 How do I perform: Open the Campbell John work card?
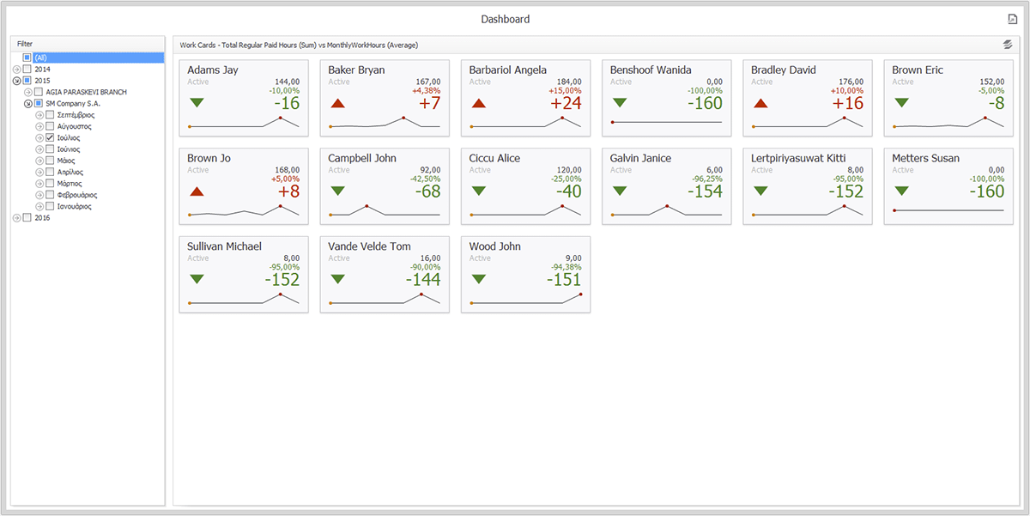click(384, 185)
